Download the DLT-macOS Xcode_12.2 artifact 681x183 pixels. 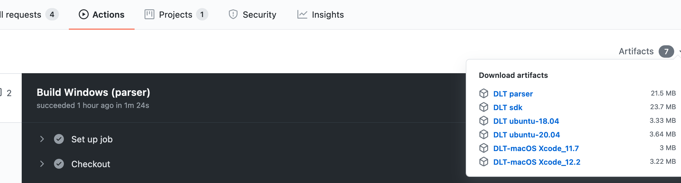pyautogui.click(x=537, y=162)
